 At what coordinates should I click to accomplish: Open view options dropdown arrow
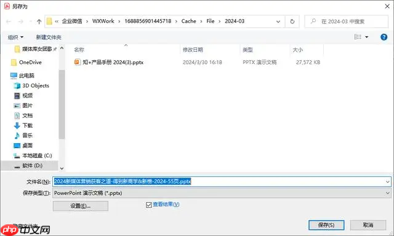coord(367,37)
